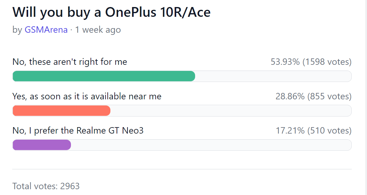Click the 17.21% (510 votes) result
The width and height of the screenshot is (367, 195).
314,131
